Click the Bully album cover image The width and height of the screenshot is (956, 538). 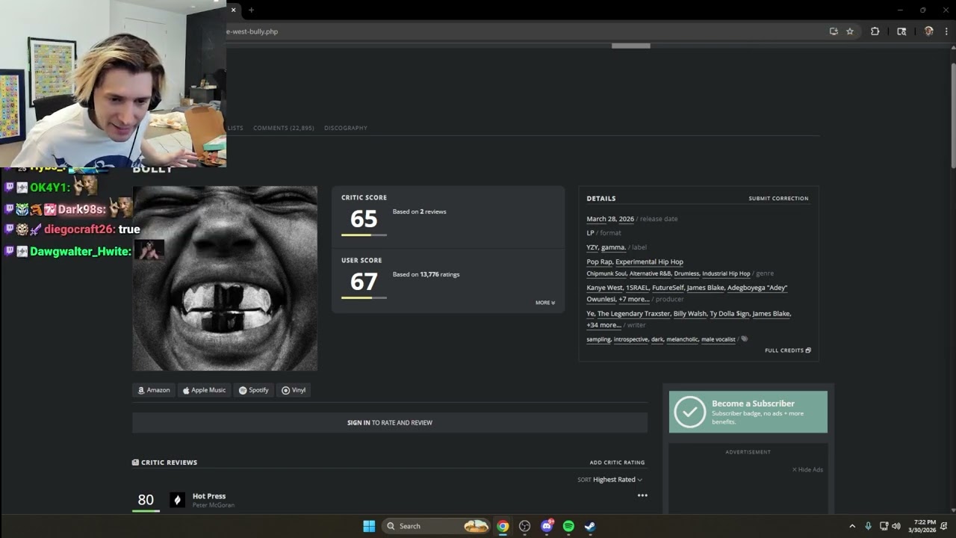225,278
